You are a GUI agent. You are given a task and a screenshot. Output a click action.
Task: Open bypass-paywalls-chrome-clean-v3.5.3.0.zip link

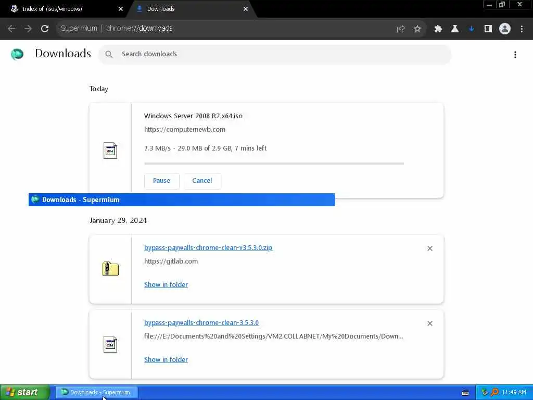coord(208,247)
